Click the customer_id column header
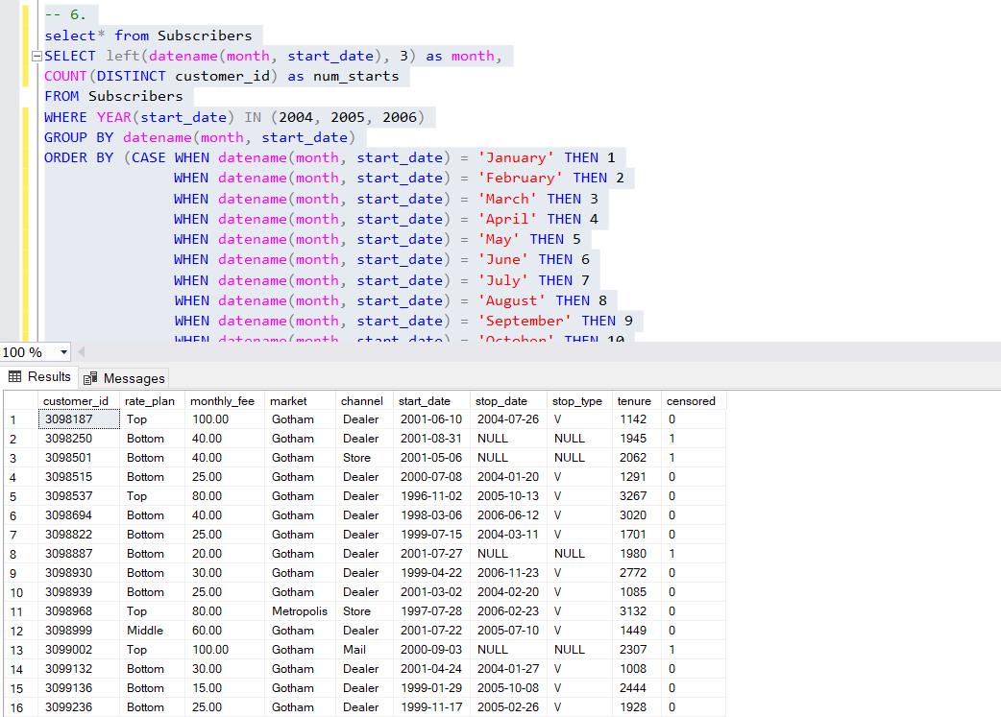The height and width of the screenshot is (717, 1001). point(77,400)
